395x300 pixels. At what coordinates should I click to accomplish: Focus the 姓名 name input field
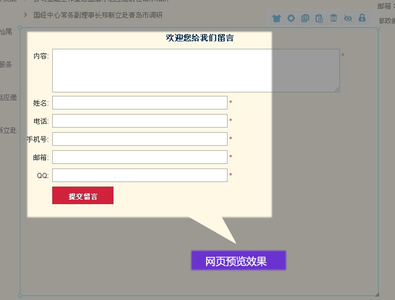point(140,103)
